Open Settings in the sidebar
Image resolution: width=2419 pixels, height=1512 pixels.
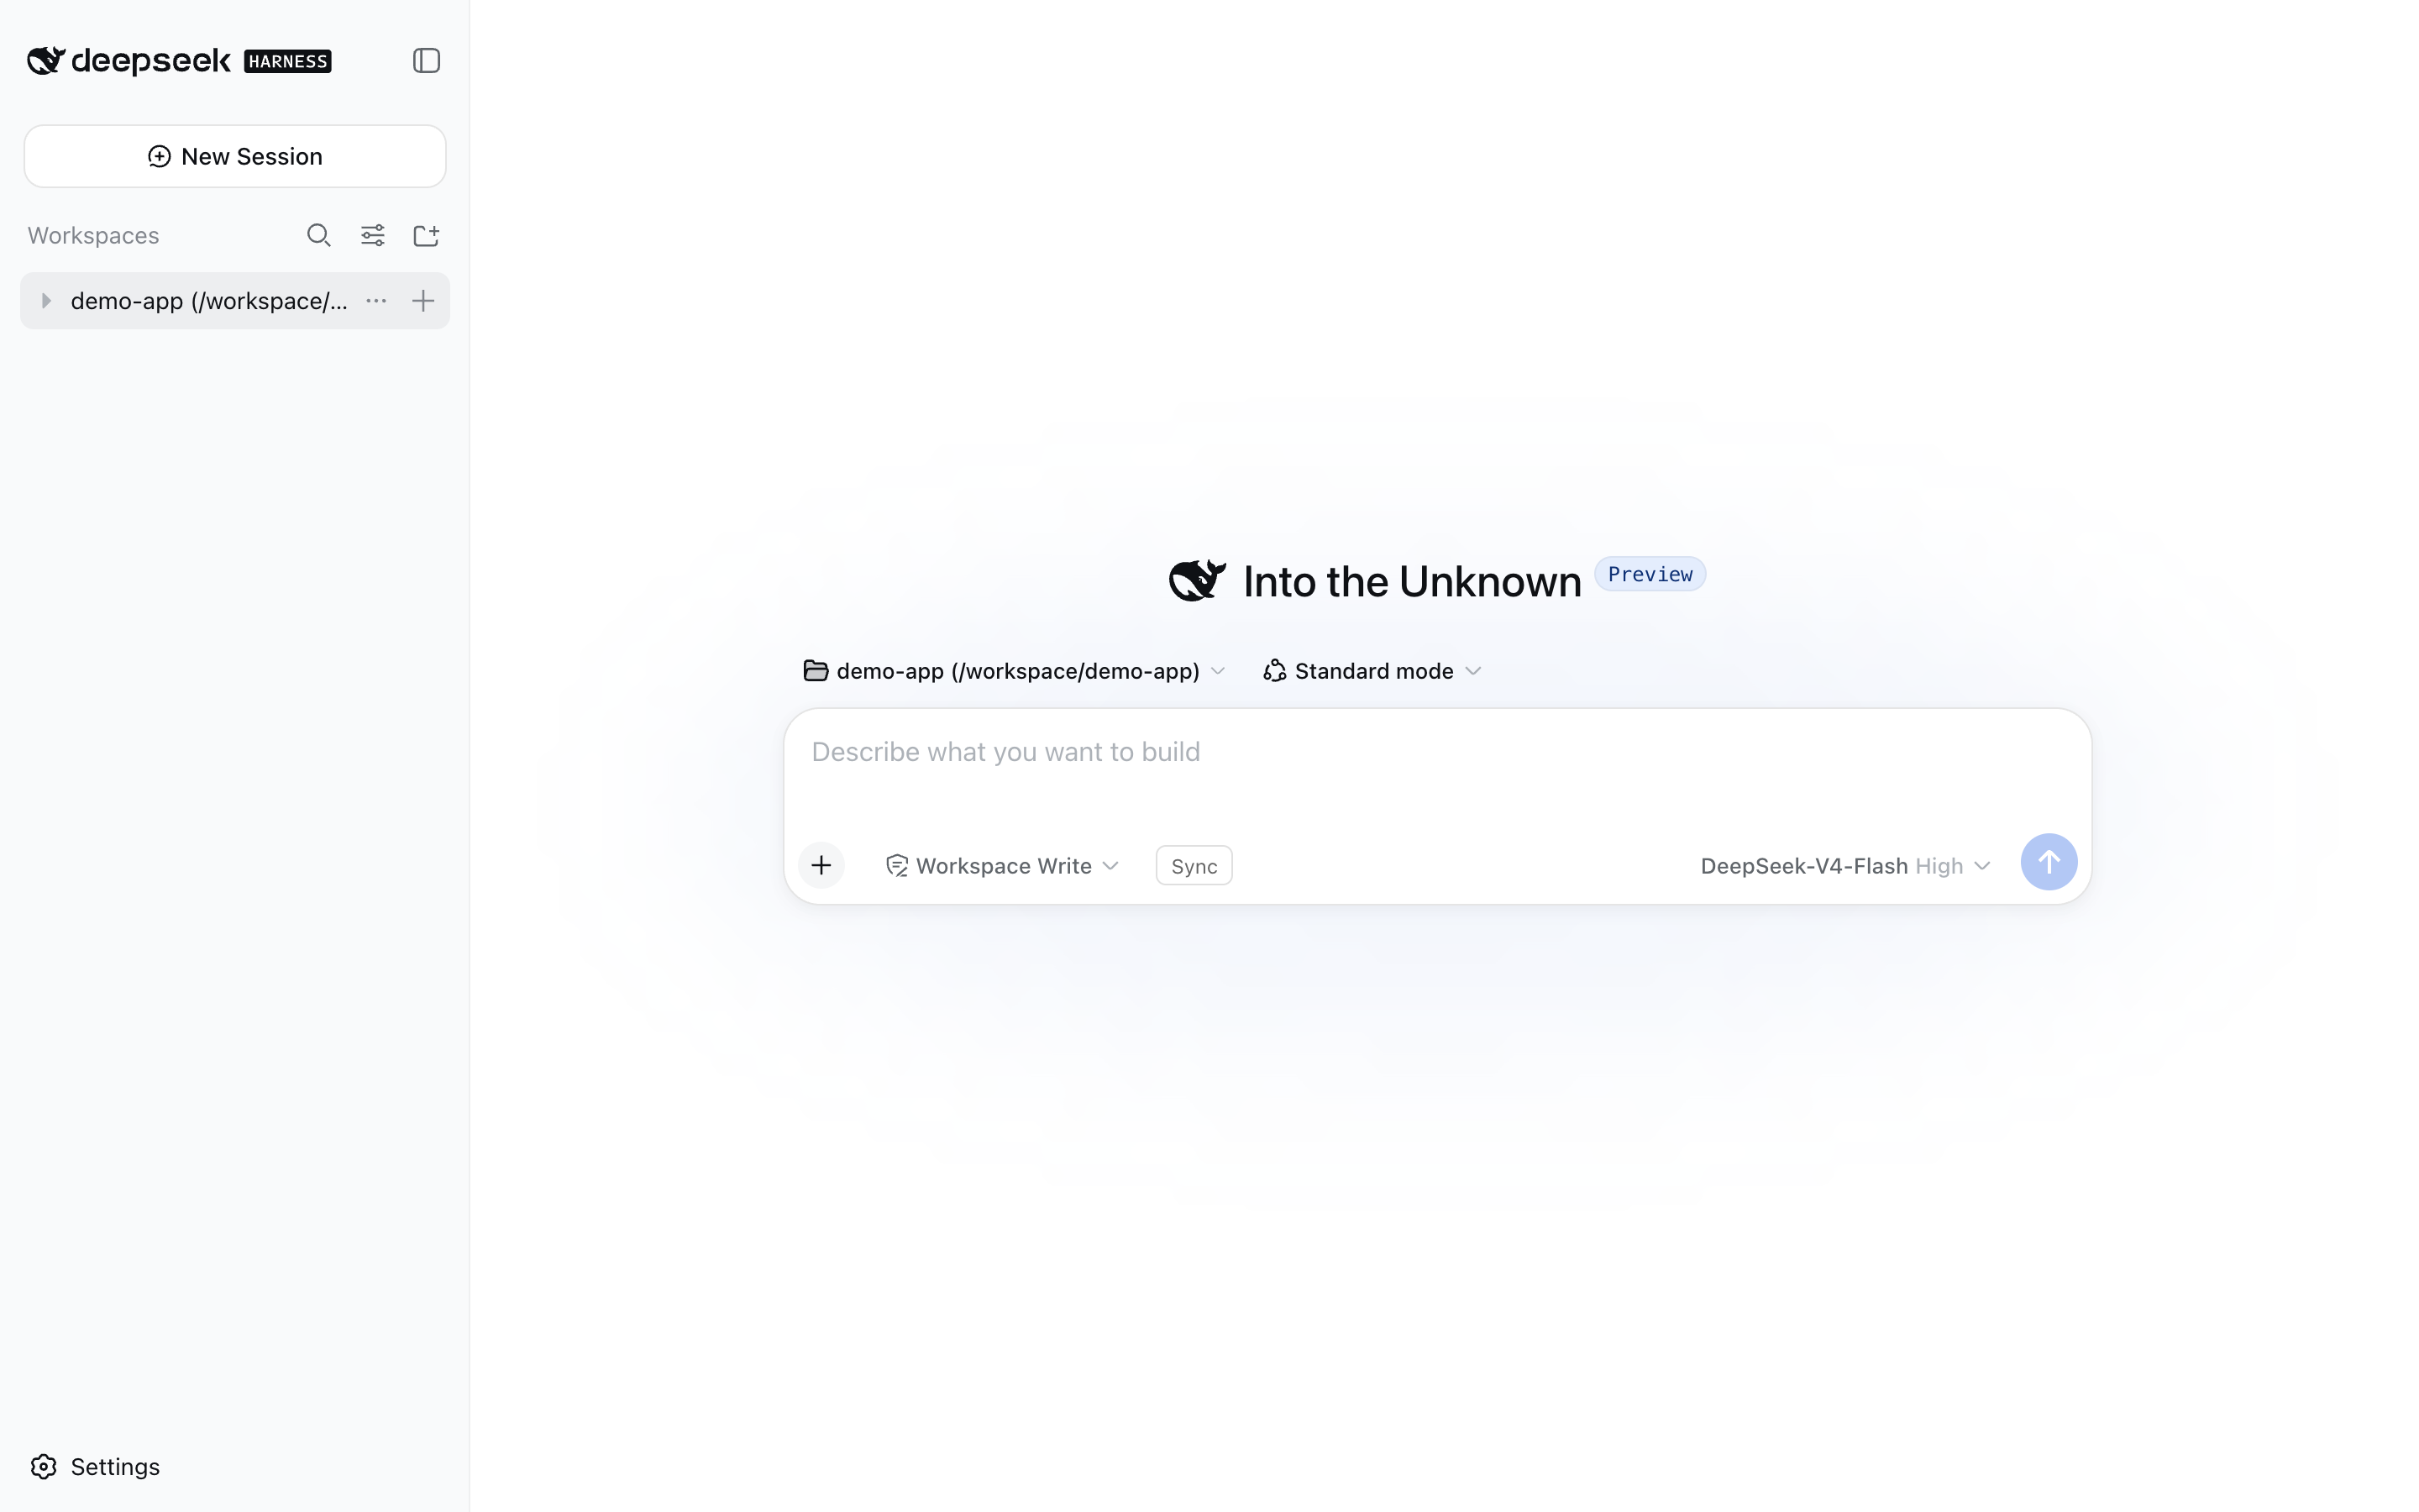[x=95, y=1466]
